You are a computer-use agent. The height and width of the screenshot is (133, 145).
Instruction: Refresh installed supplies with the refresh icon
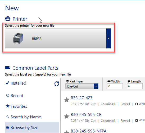coord(57,84)
